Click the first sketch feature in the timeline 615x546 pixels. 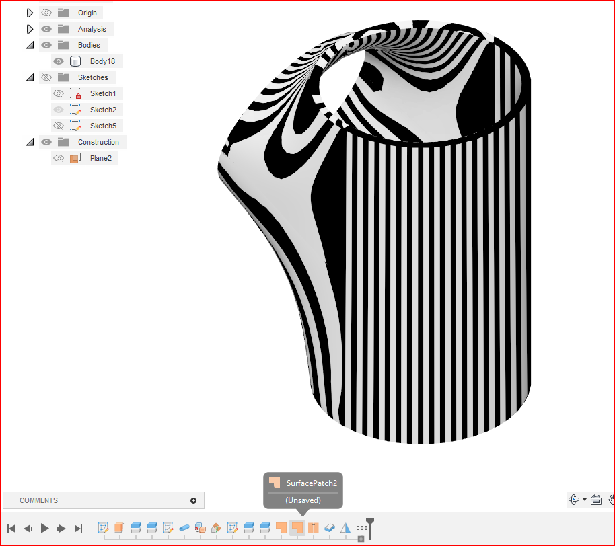click(103, 528)
